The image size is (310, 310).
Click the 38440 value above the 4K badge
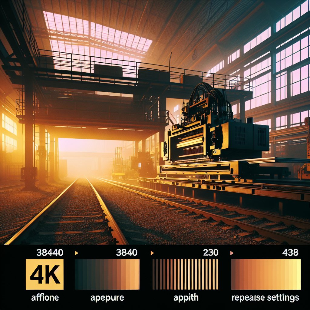[50, 252]
